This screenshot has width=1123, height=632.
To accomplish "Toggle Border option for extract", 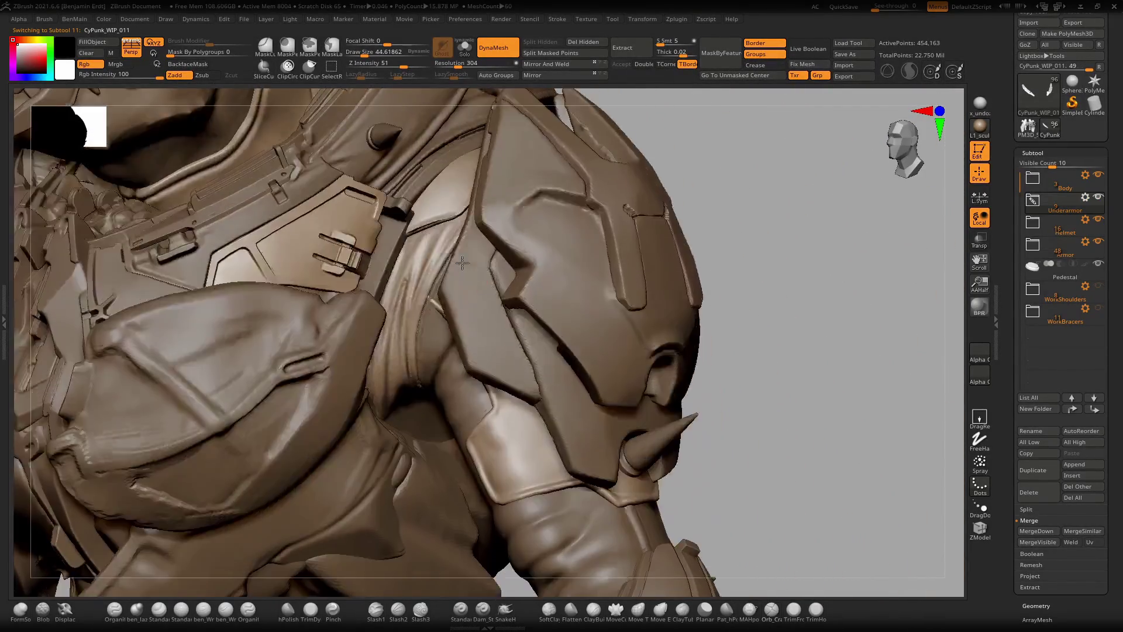I will tap(764, 43).
